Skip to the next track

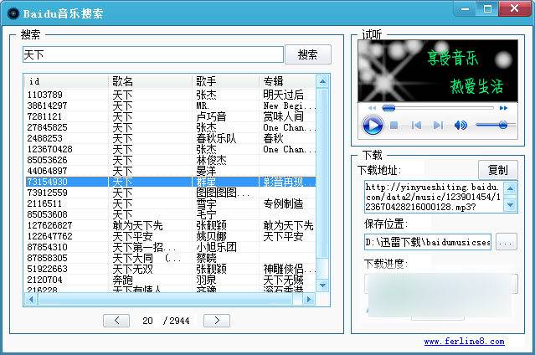(x=438, y=126)
